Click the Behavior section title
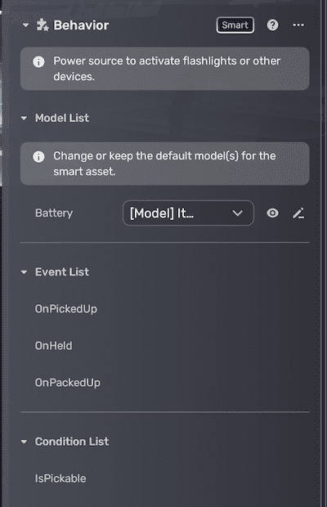The height and width of the screenshot is (507, 327). coord(81,25)
